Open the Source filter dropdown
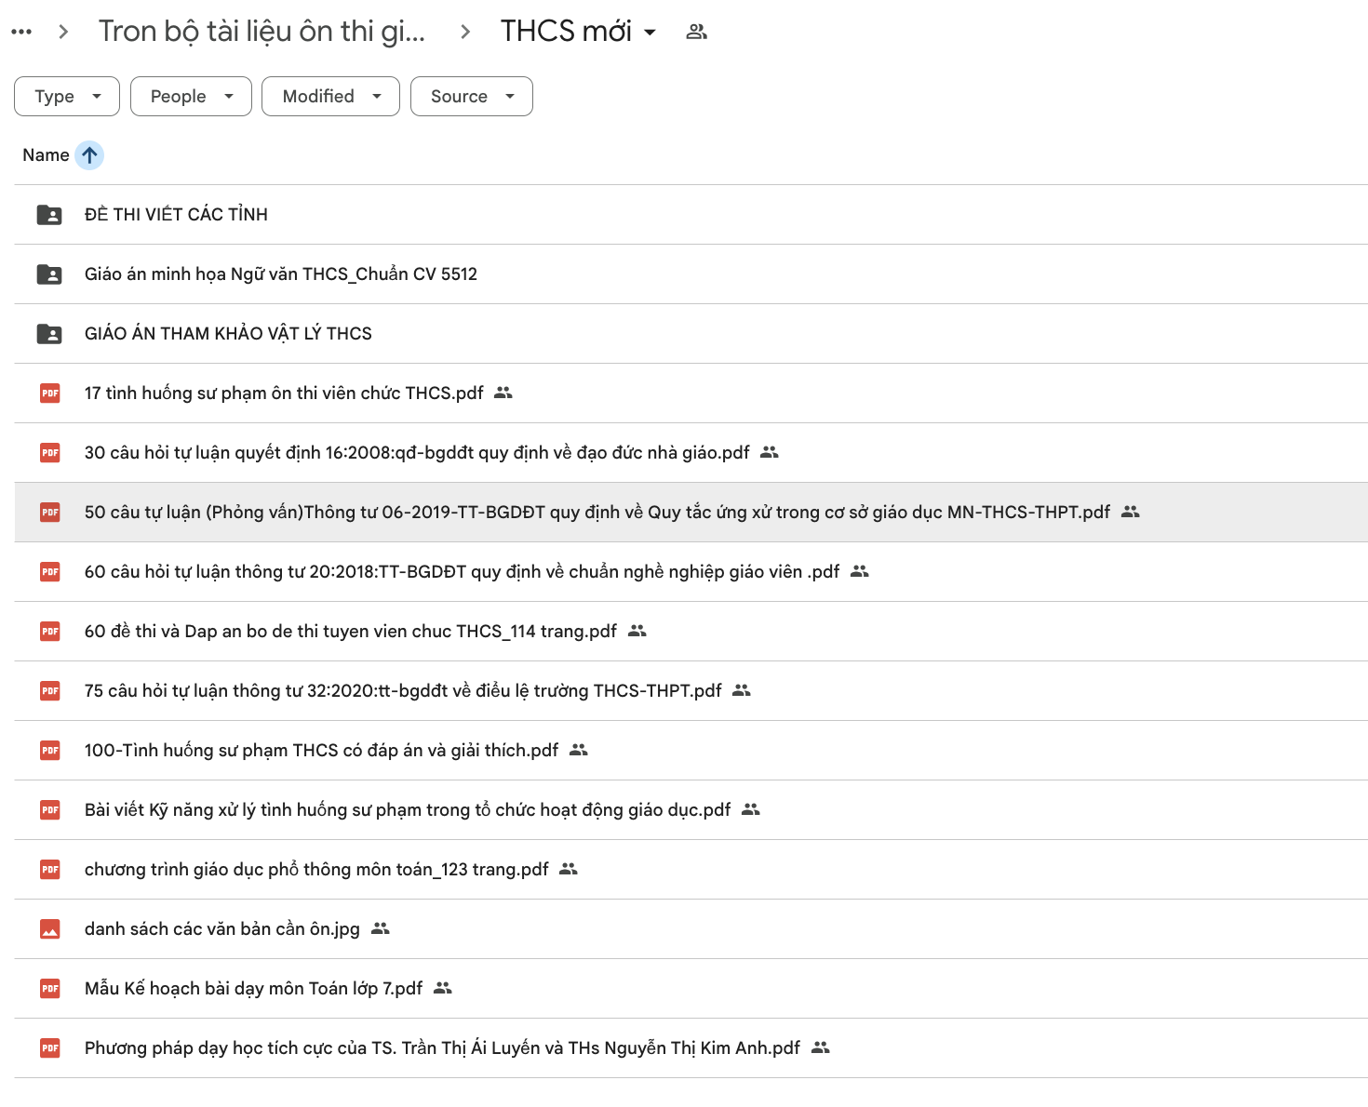This screenshot has height=1107, width=1368. click(471, 97)
